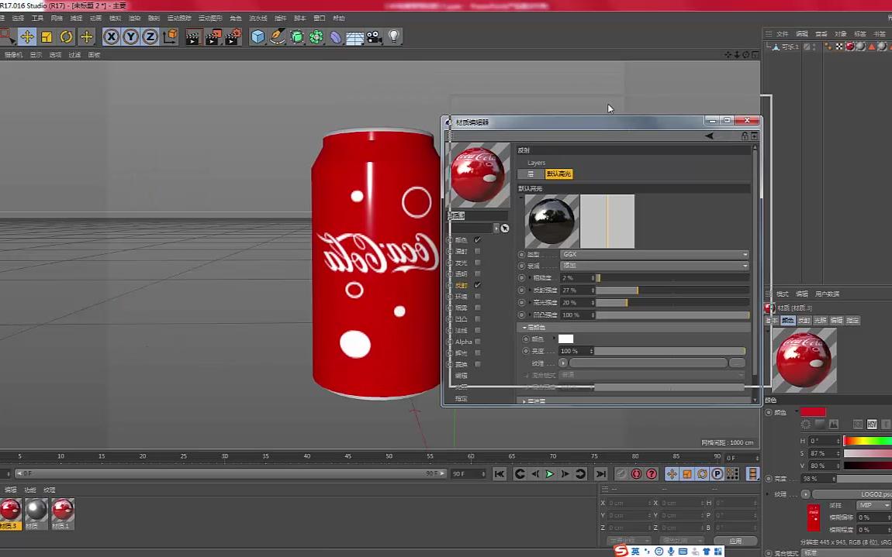Play animation forward green arrow
This screenshot has width=892, height=557.
(x=549, y=474)
